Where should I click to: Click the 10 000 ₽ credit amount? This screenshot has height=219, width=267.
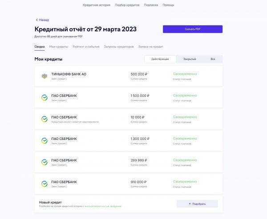pyautogui.click(x=138, y=117)
